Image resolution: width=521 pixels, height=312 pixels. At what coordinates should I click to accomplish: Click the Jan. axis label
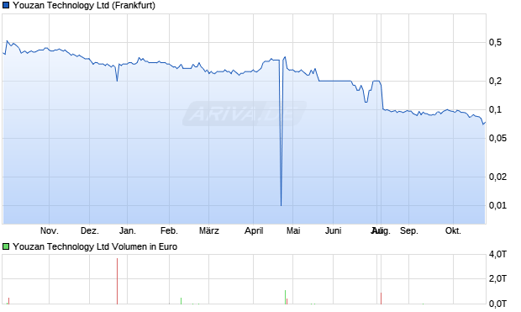click(128, 230)
